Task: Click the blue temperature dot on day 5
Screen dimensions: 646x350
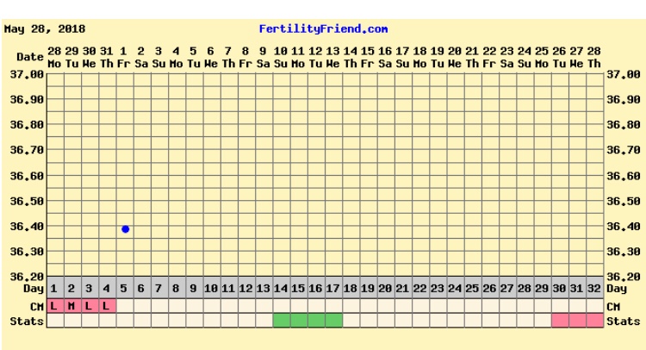Action: coord(125,229)
